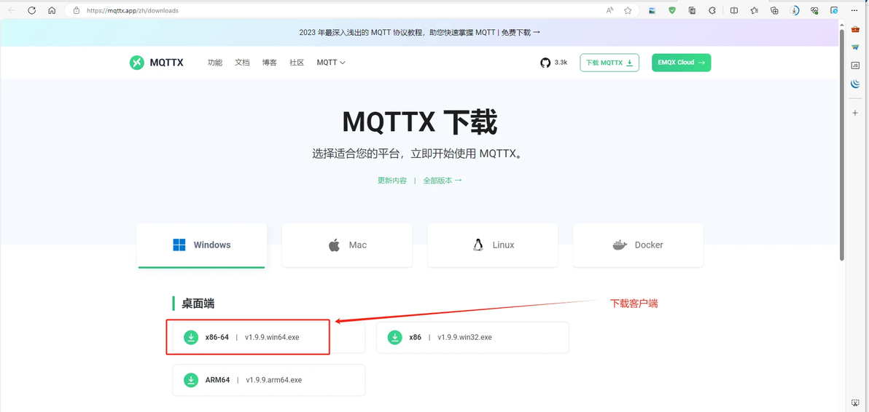869x412 pixels.
Task: Click the Internet Explorer mode icon
Action: pos(834,10)
